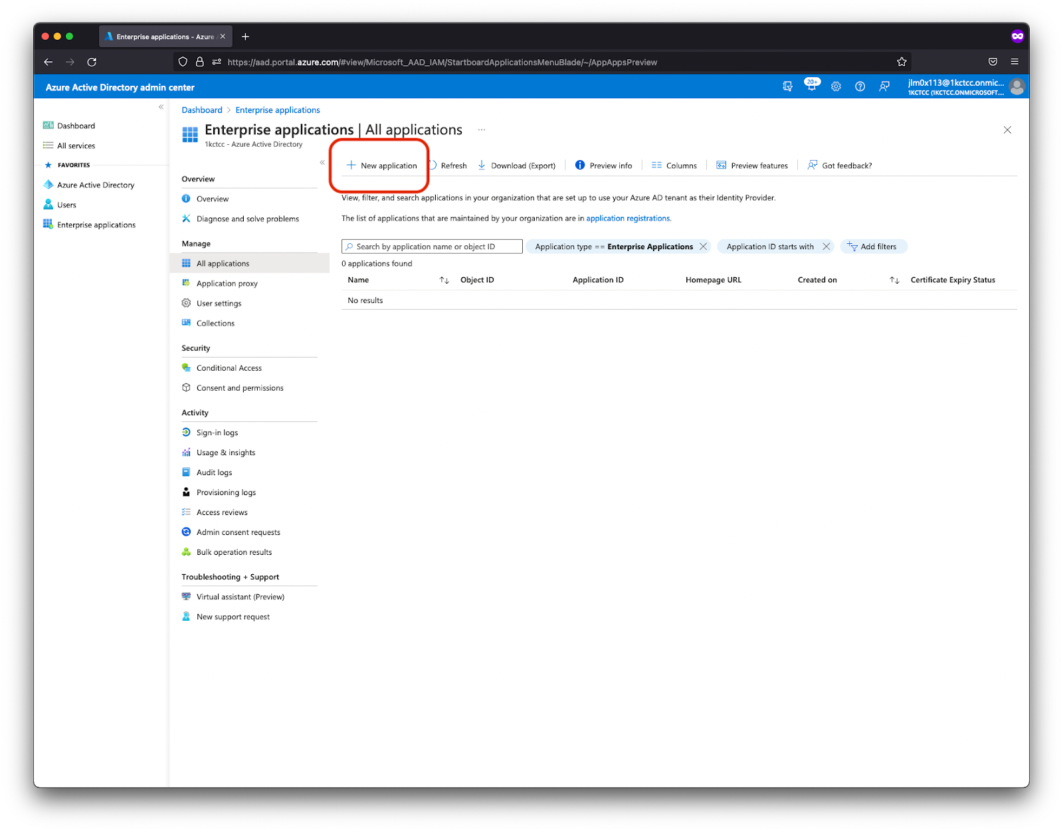Reload the browser page
The width and height of the screenshot is (1063, 832).
92,62
